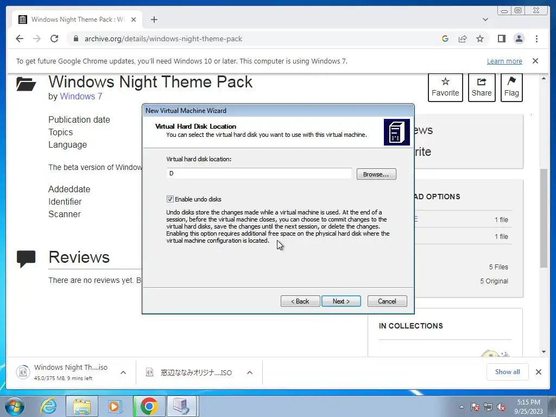Click the padlock site info icon

click(75, 39)
